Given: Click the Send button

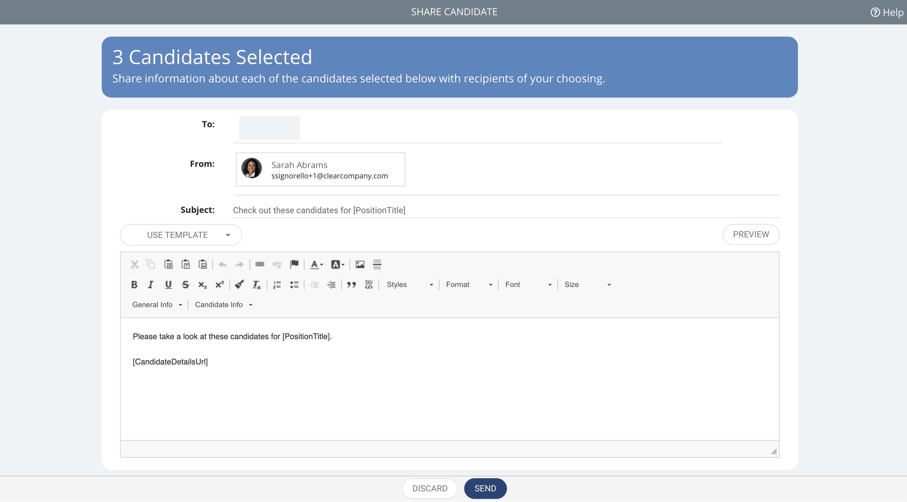Looking at the screenshot, I should pos(485,488).
